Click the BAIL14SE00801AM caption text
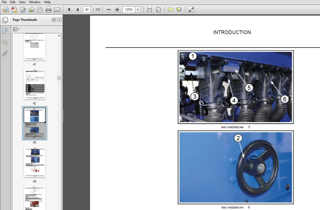The width and height of the screenshot is (320, 210). click(x=233, y=127)
